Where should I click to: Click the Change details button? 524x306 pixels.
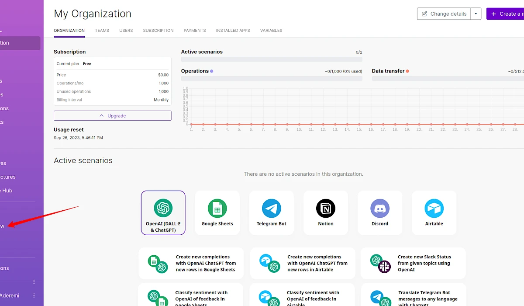click(x=444, y=14)
